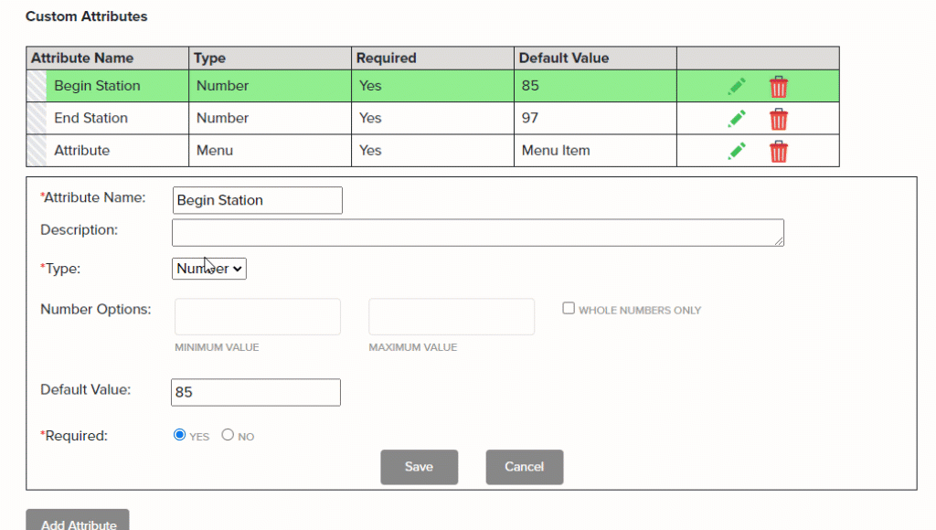Click the Maximum Value field
The width and height of the screenshot is (936, 530).
coord(451,316)
